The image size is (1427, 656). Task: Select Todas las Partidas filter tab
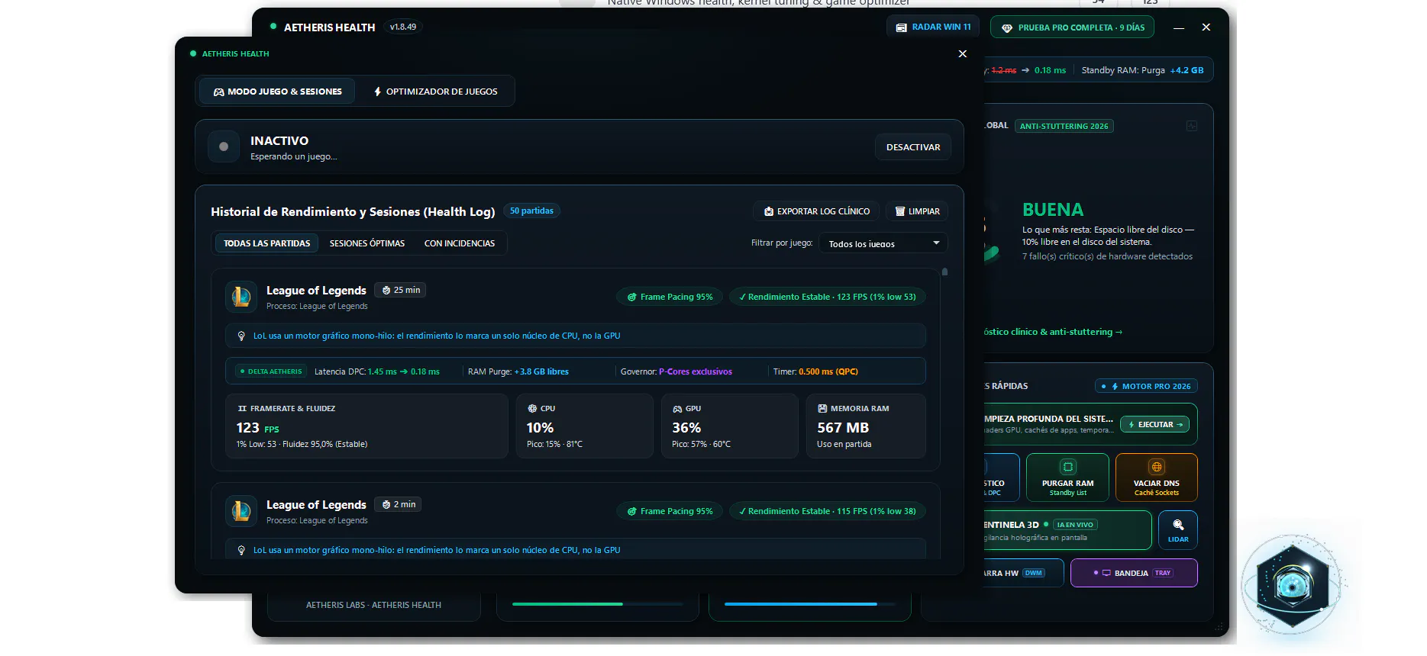266,243
